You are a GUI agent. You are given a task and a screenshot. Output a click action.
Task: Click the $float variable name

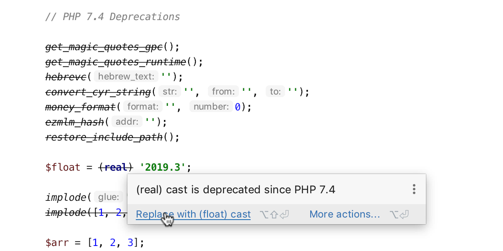(62, 167)
